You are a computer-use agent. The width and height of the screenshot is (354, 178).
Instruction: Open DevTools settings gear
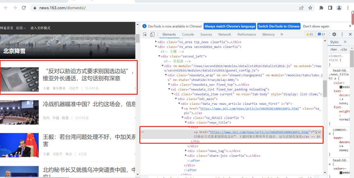(334, 34)
